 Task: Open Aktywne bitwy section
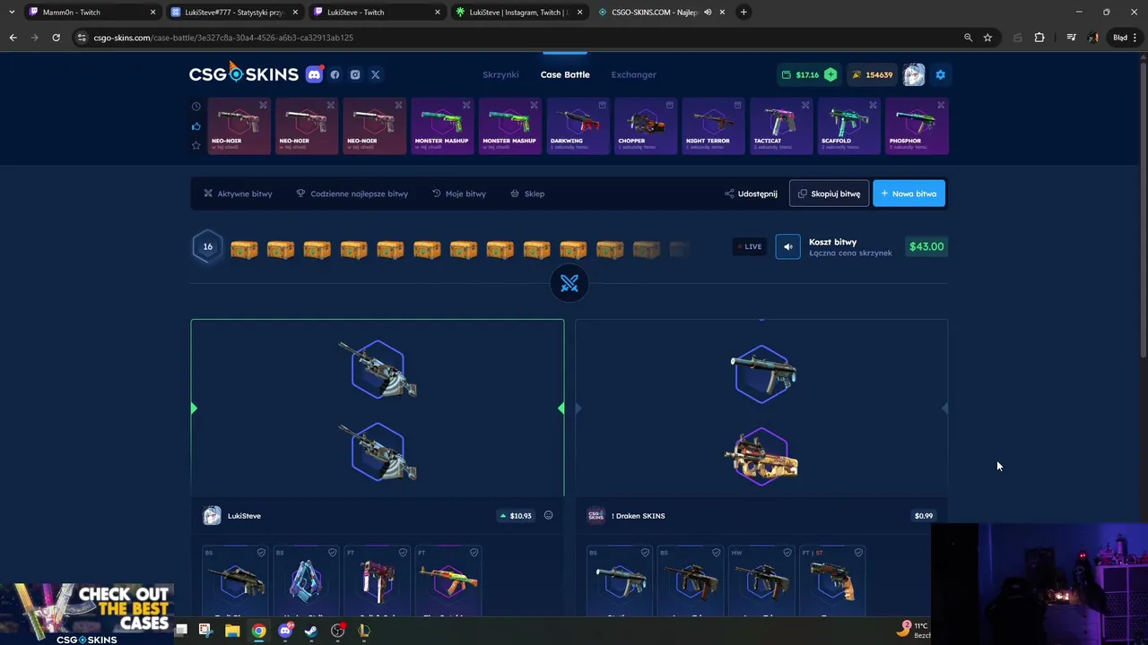point(238,193)
